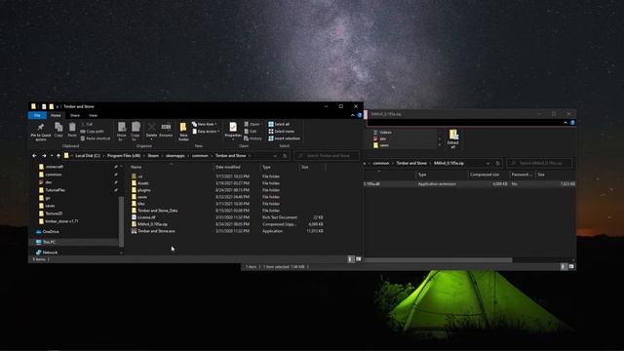624x351 pixels.
Task: Click the horizontal scrollbar in zip window
Action: tap(438, 260)
